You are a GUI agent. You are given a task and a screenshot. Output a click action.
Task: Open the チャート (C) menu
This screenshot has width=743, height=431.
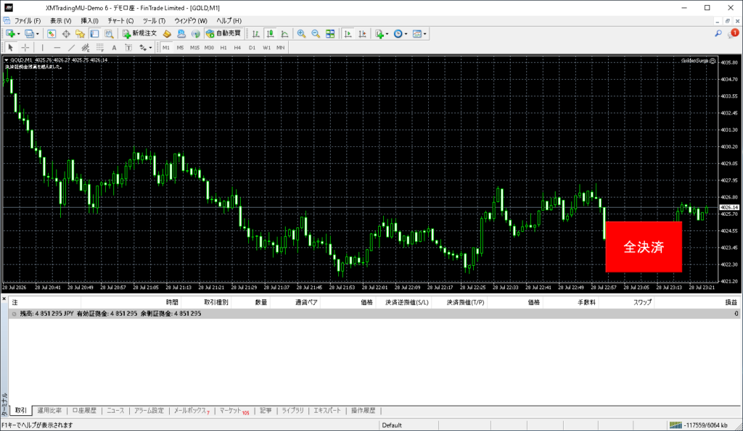coord(120,21)
